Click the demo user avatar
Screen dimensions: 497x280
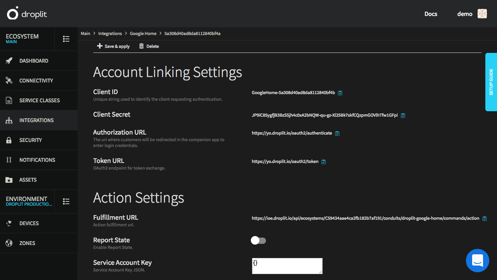(x=482, y=14)
